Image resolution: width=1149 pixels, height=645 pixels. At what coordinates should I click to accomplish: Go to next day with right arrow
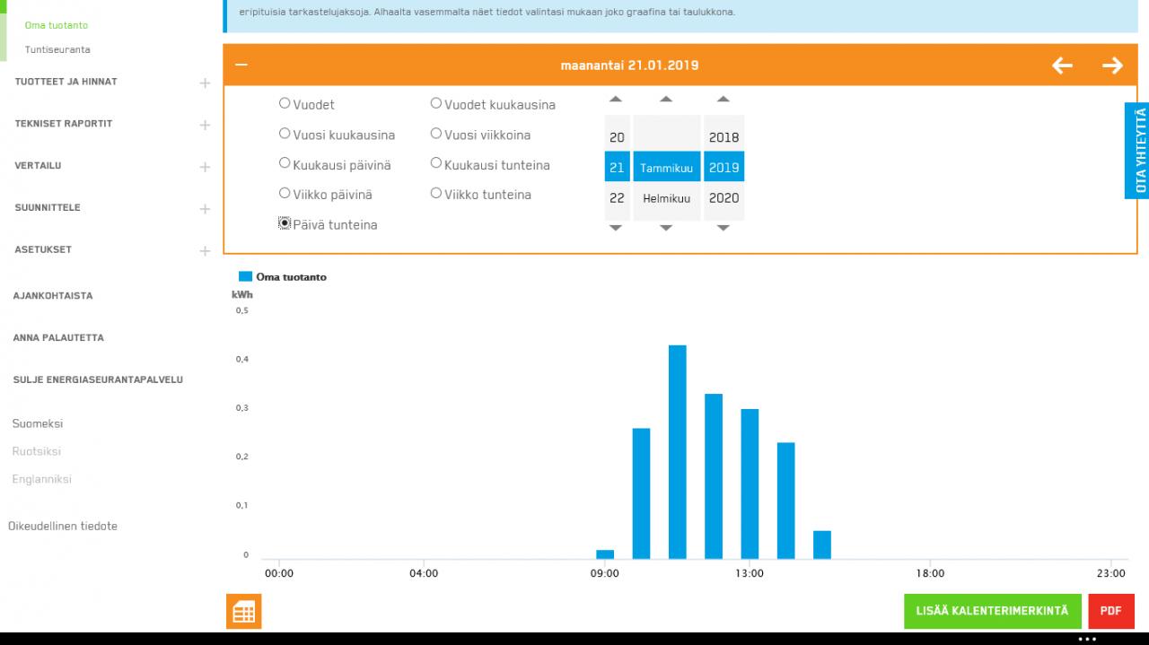click(x=1112, y=65)
